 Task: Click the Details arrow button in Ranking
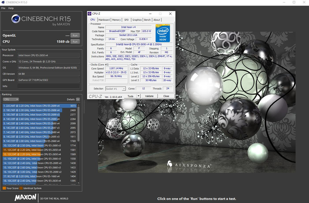78,99
